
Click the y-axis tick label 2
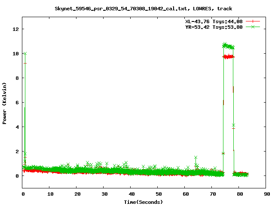17,151
